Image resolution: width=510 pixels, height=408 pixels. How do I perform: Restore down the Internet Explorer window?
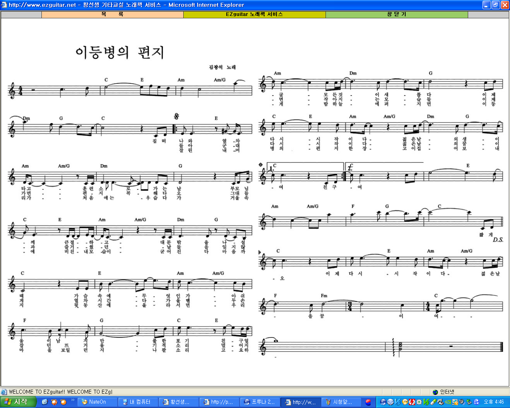[x=496, y=5]
